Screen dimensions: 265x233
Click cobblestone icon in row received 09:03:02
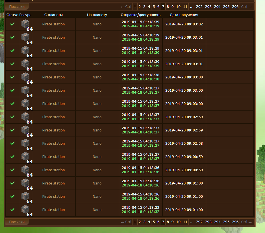[25, 24]
